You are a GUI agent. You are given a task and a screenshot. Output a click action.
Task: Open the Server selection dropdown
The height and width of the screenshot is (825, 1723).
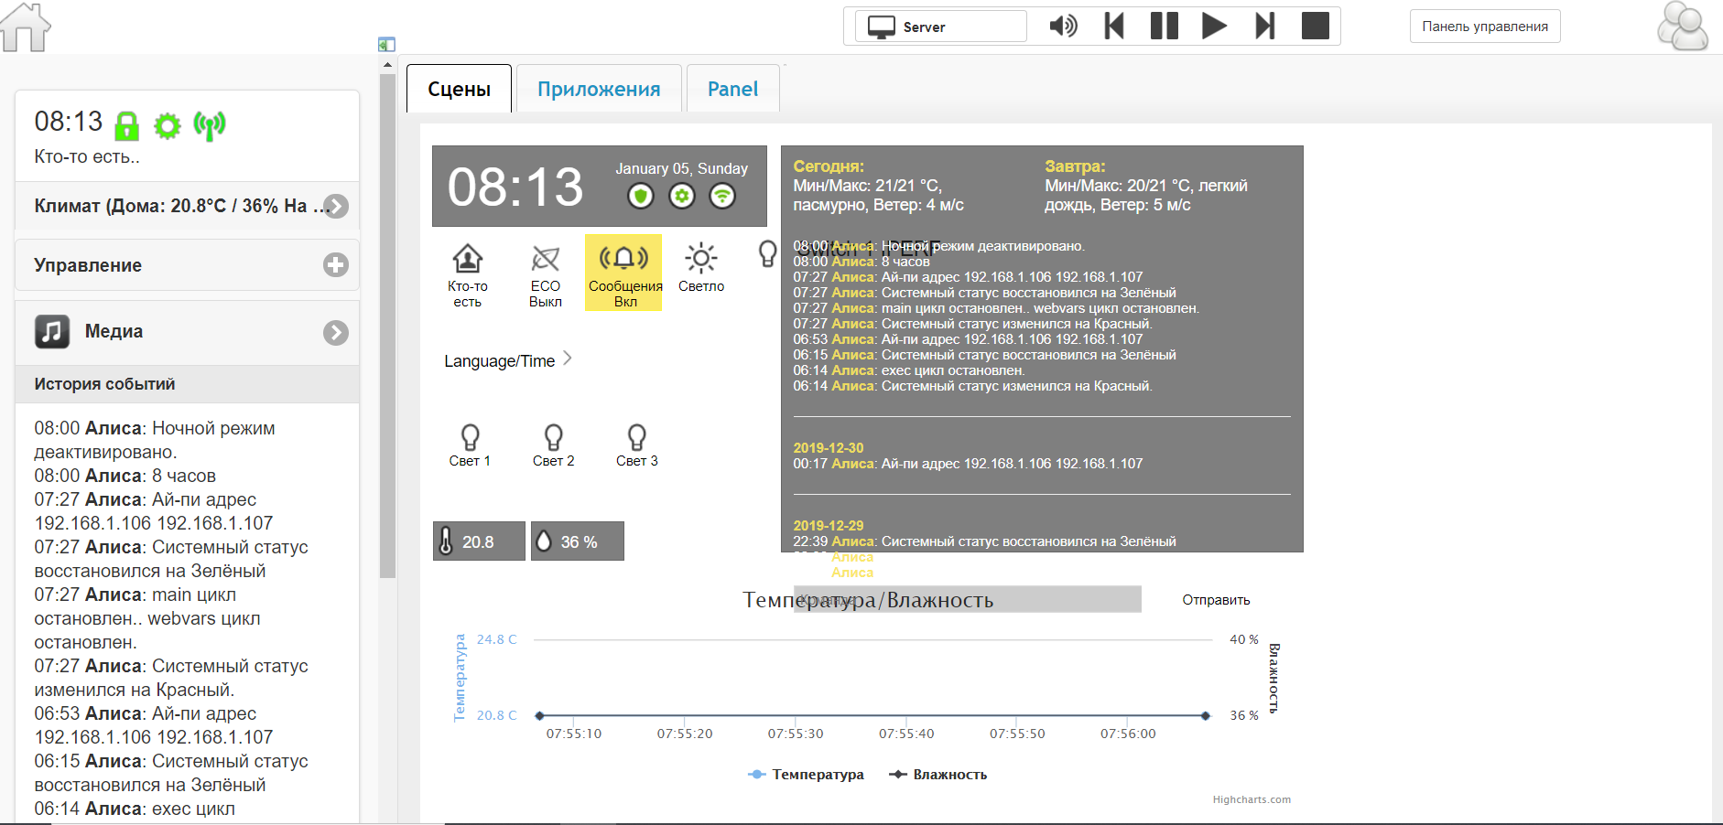tap(939, 26)
